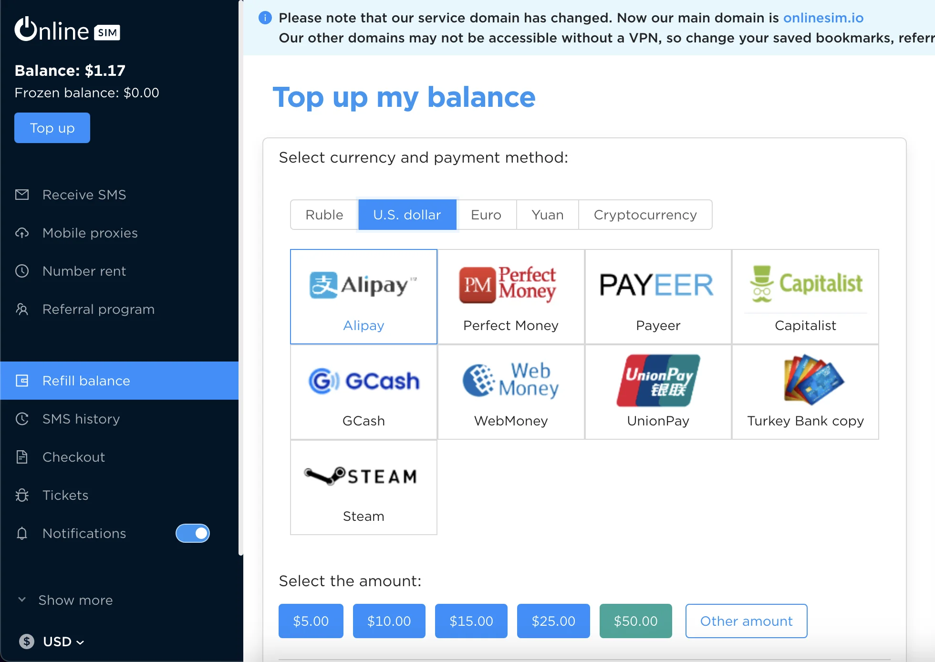
Task: Click the Capitalist logo
Action: (806, 284)
